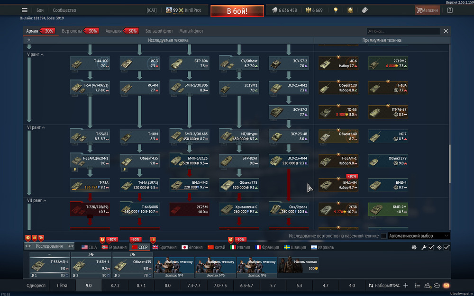Toggle the checkbox beside the wrench icon
The width and height of the screenshot is (474, 296).
click(x=431, y=247)
